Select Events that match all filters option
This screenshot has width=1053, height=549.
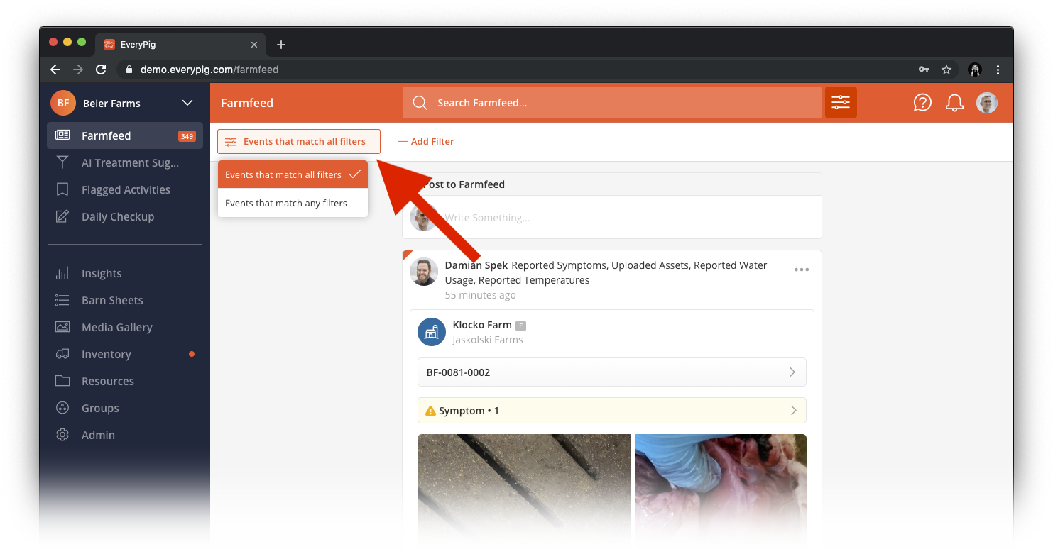point(293,174)
